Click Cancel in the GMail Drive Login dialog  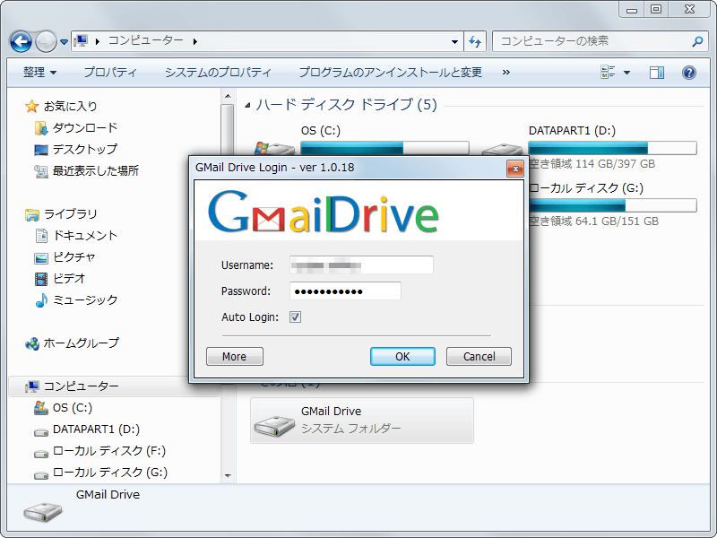click(479, 356)
